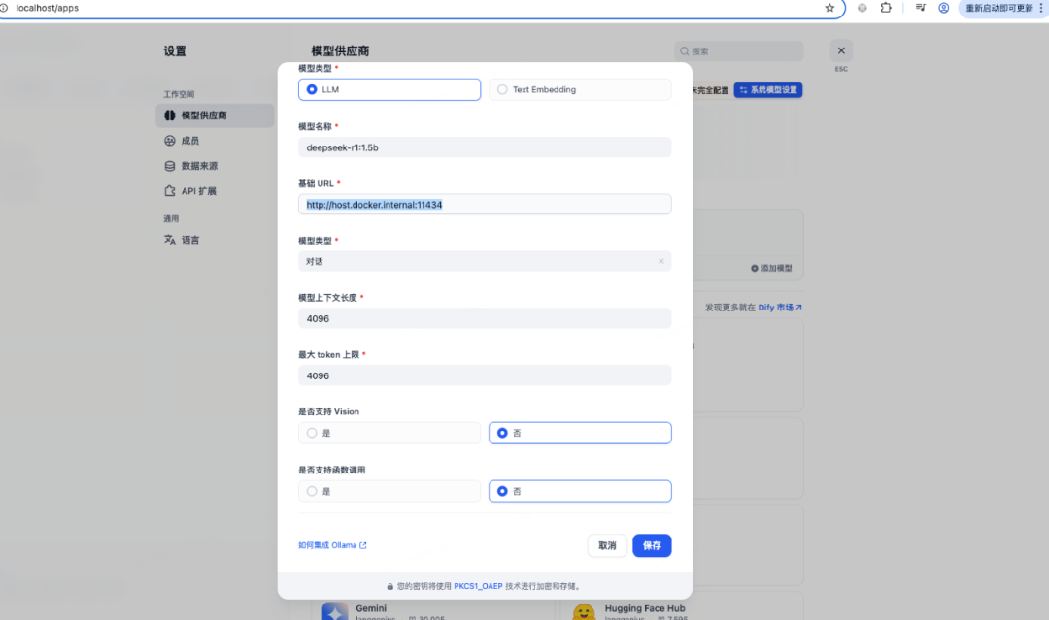Click the base URL input field
This screenshot has width=1049, height=620.
click(485, 205)
